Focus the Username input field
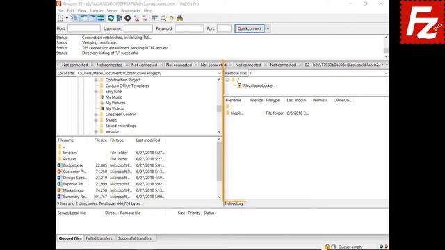Image resolution: width=445 pixels, height=250 pixels. pos(138,28)
